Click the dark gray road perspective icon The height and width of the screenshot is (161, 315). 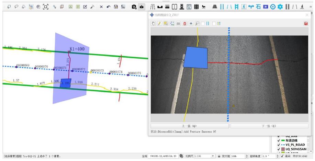coord(215,7)
